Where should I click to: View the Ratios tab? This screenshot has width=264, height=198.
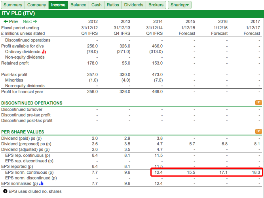click(113, 5)
